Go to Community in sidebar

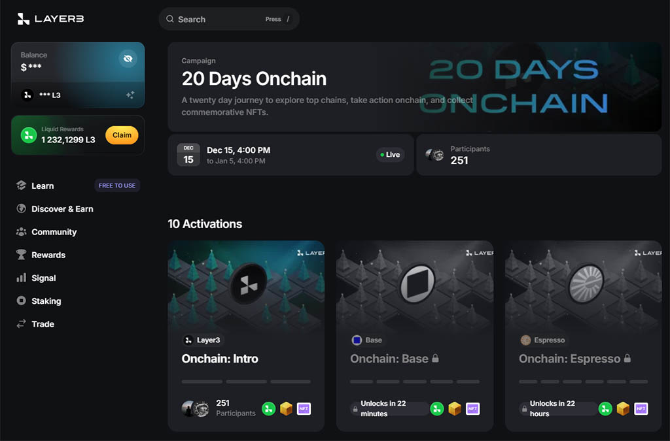click(54, 232)
